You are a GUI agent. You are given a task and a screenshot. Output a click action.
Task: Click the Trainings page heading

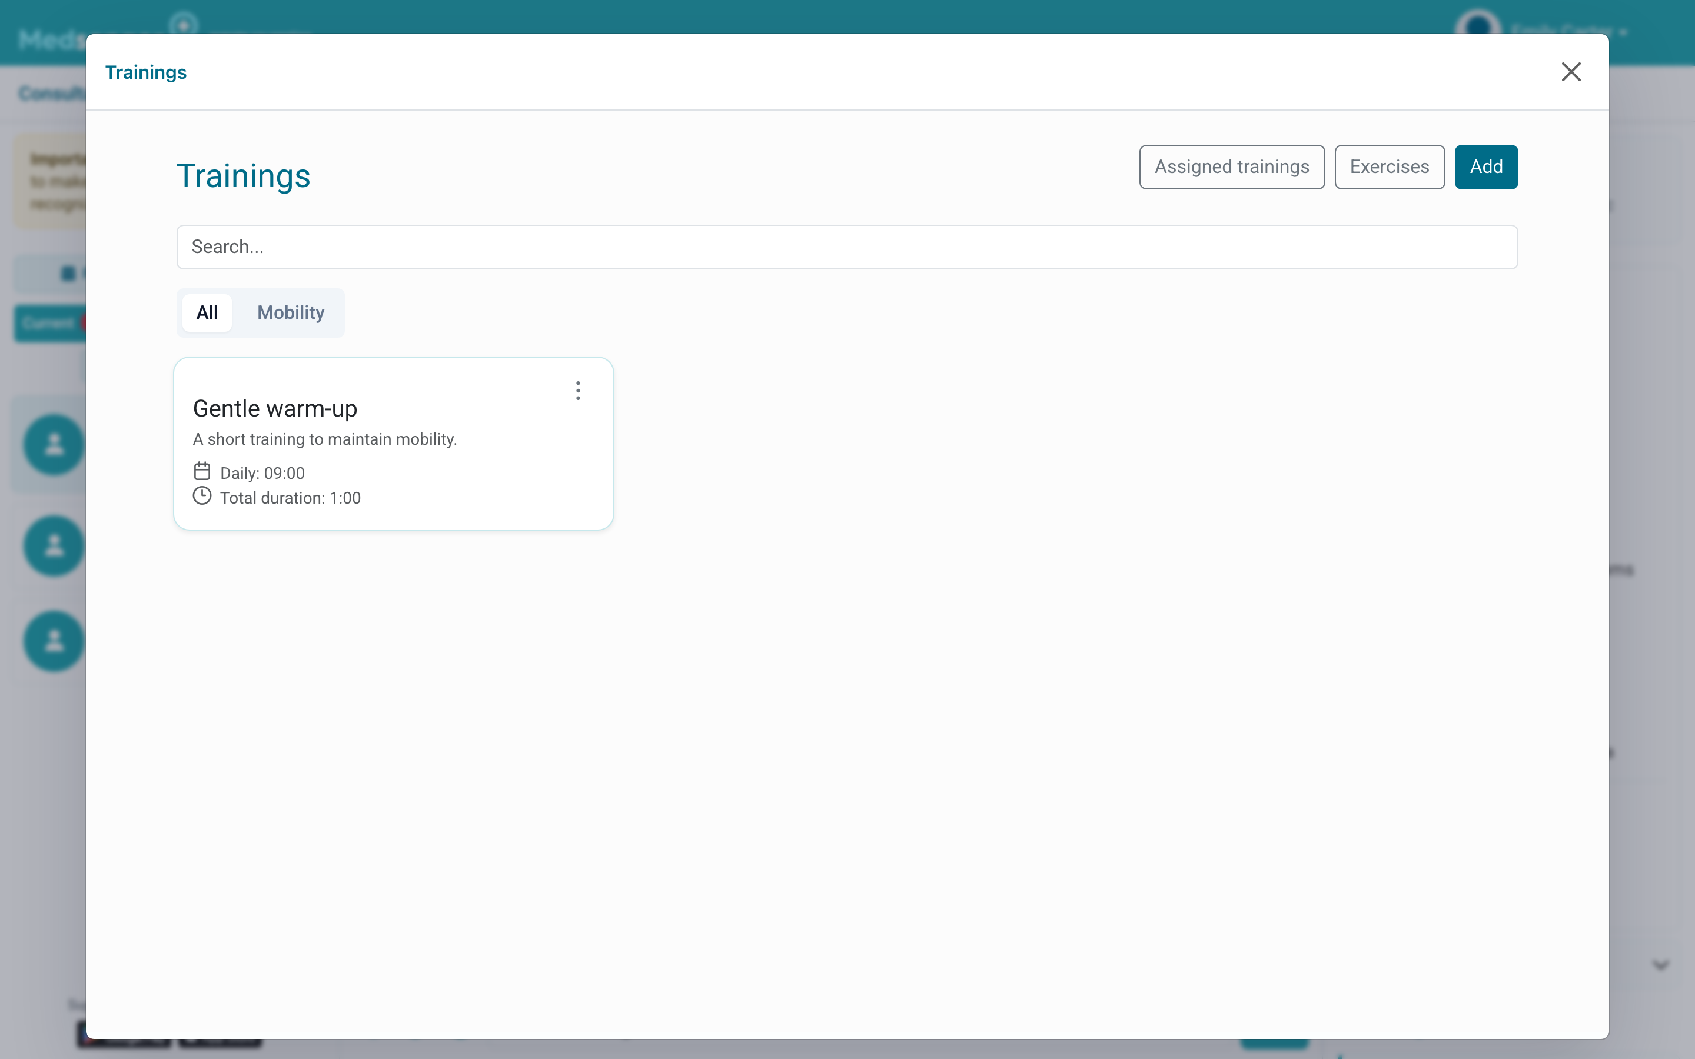[x=243, y=176]
